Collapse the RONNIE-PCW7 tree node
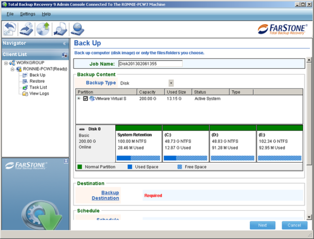The image size is (314, 239). coord(12,69)
